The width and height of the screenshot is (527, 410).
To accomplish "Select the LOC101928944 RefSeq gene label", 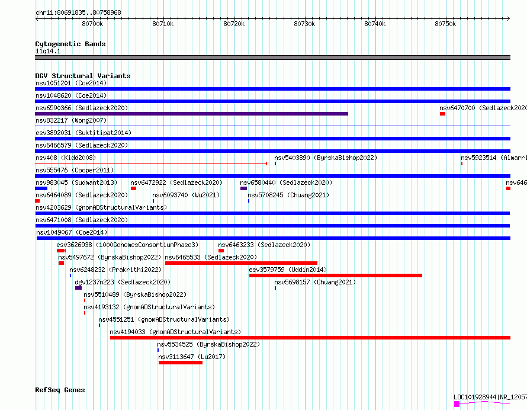I will pos(490,397).
